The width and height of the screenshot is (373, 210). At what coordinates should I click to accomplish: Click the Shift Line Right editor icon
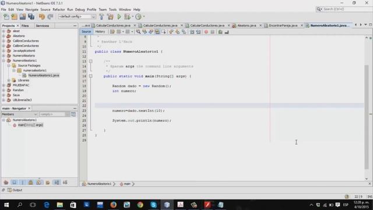click(x=198, y=32)
